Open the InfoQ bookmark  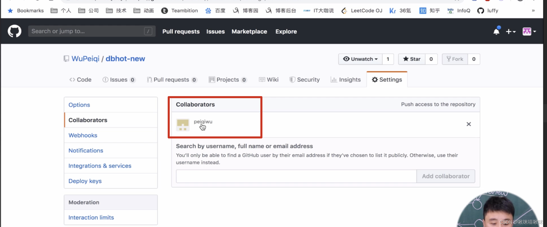pyautogui.click(x=459, y=11)
